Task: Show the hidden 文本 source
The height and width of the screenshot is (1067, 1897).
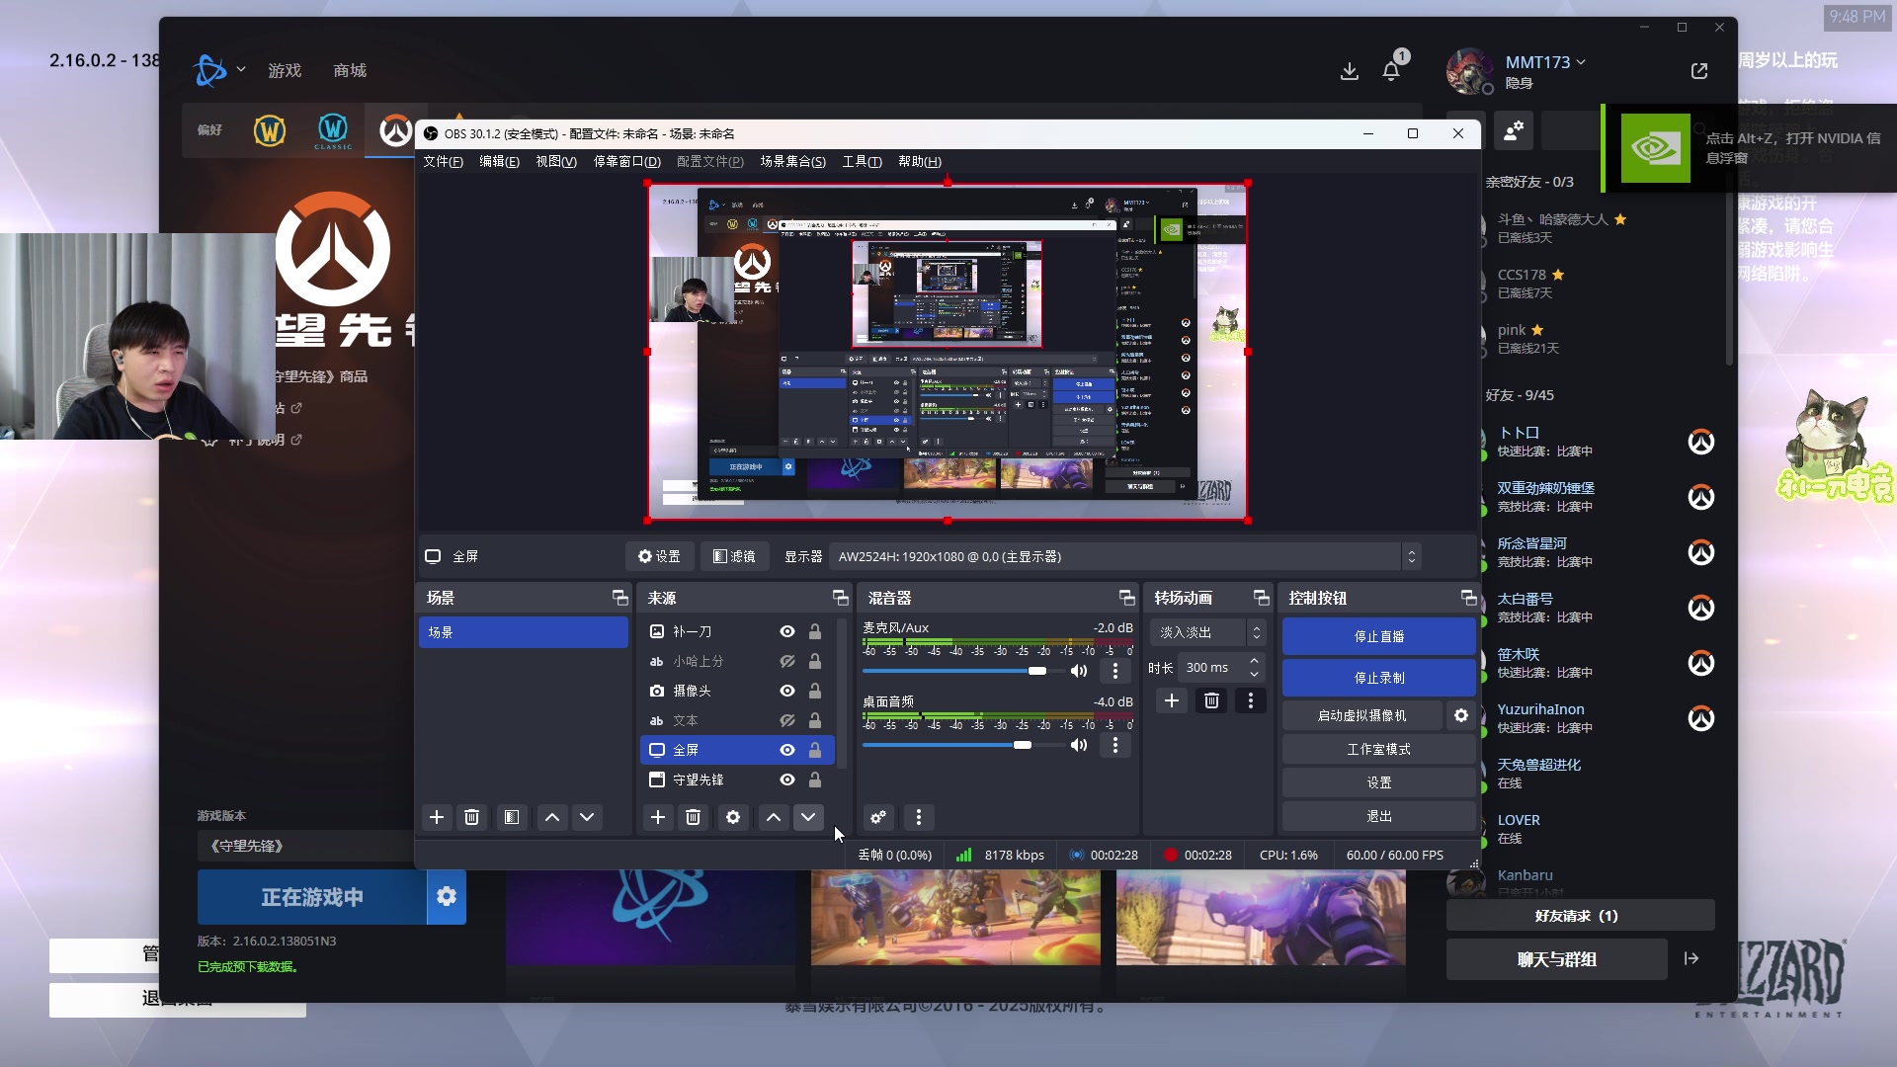Action: (787, 720)
